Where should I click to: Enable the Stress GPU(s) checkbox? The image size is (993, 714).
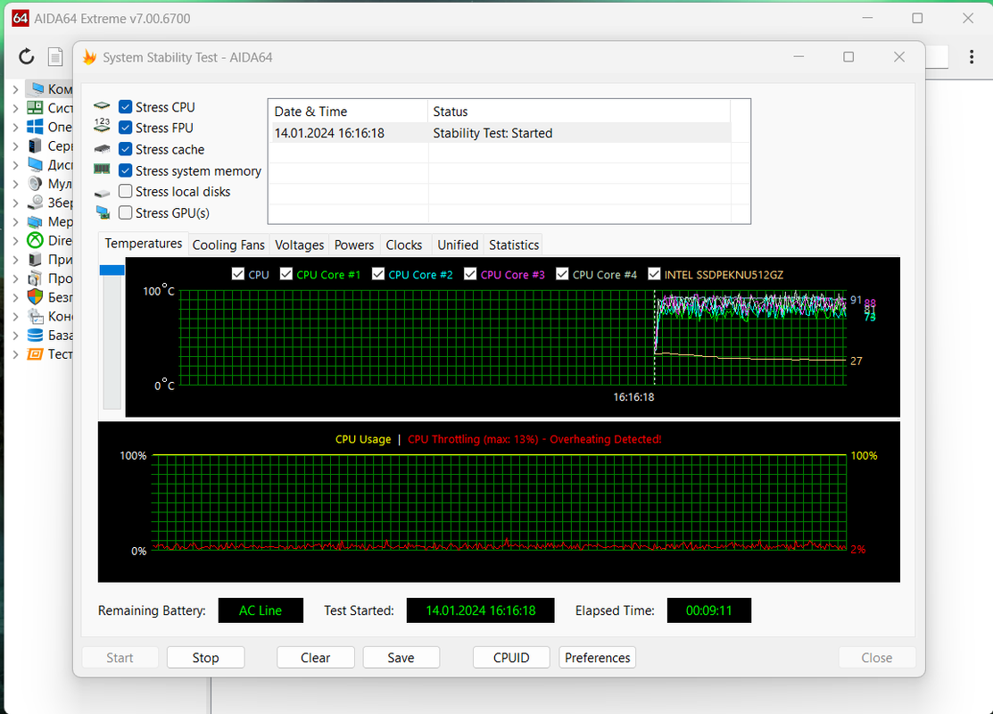126,213
